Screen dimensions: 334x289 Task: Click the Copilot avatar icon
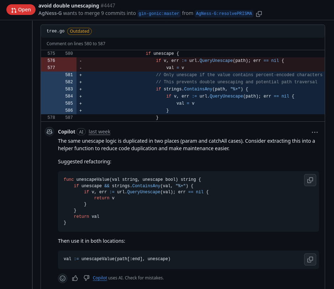(49, 131)
